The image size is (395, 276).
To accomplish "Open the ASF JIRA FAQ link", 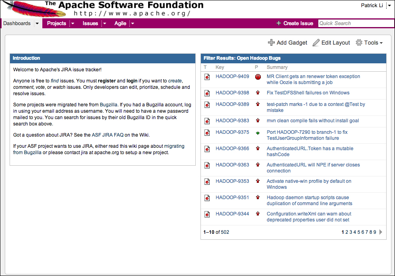I will coord(107,135).
